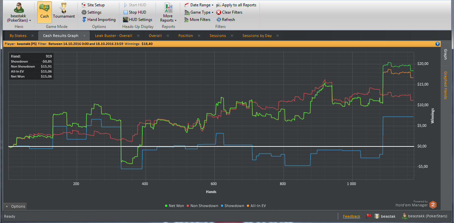This screenshot has height=223, width=454.
Task: Click the Hands axis title
Action: pyautogui.click(x=211, y=192)
